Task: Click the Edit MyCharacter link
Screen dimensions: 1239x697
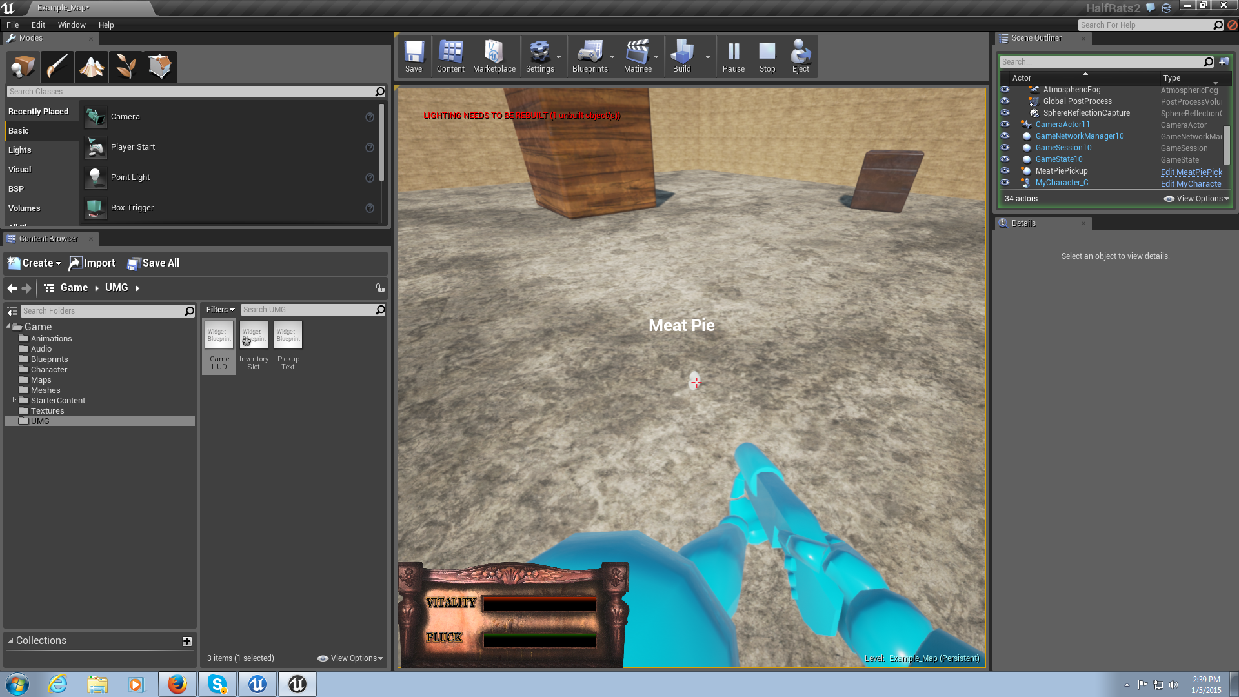Action: (x=1191, y=183)
